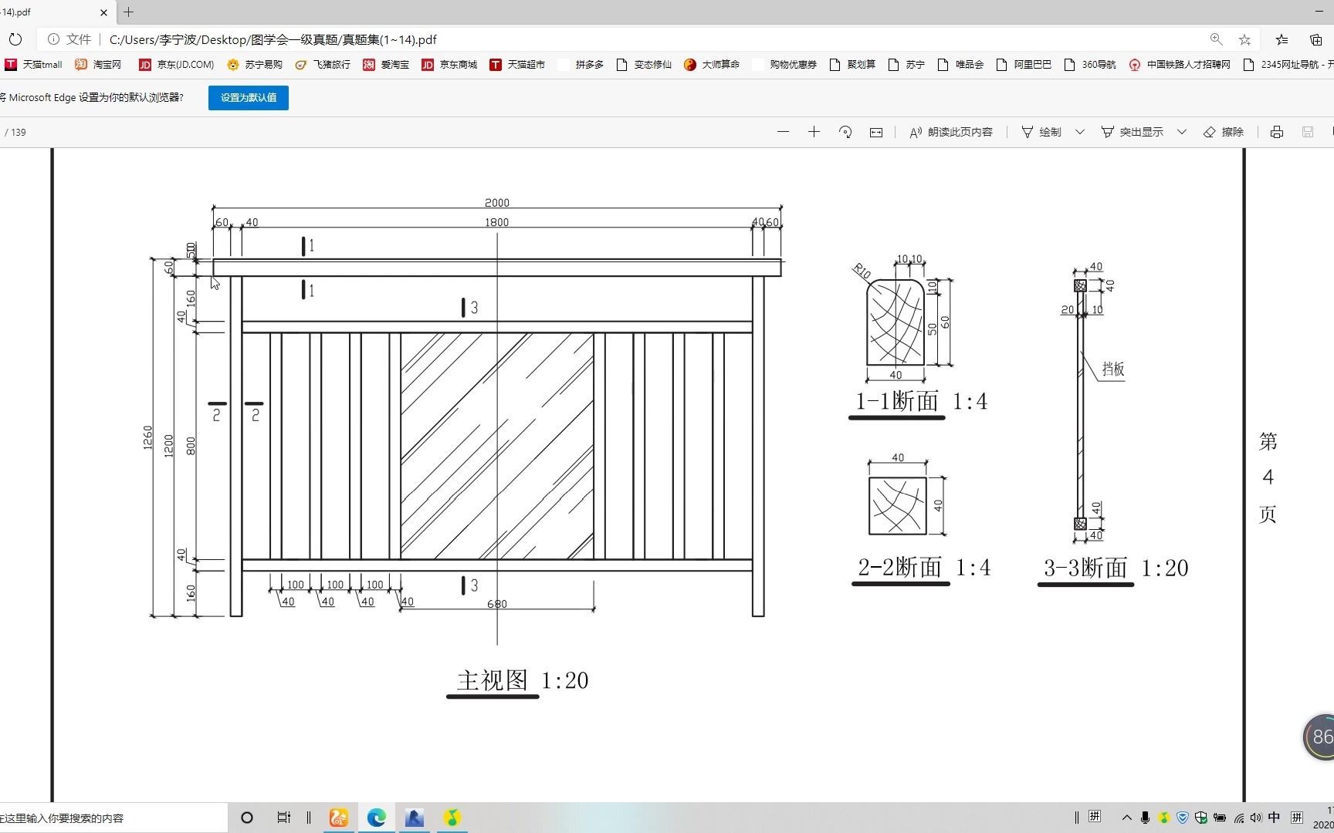Viewport: 1334px width, 833px height.
Task: Open the 苏宁易购 bookmark
Action: (255, 65)
